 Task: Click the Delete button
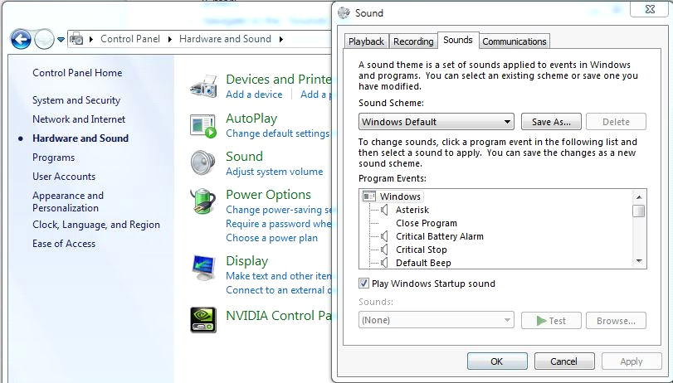tap(616, 122)
